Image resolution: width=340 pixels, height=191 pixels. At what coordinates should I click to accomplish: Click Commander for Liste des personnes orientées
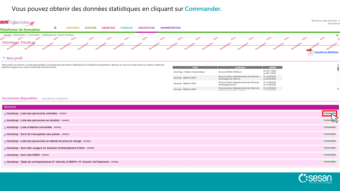coord(330,113)
